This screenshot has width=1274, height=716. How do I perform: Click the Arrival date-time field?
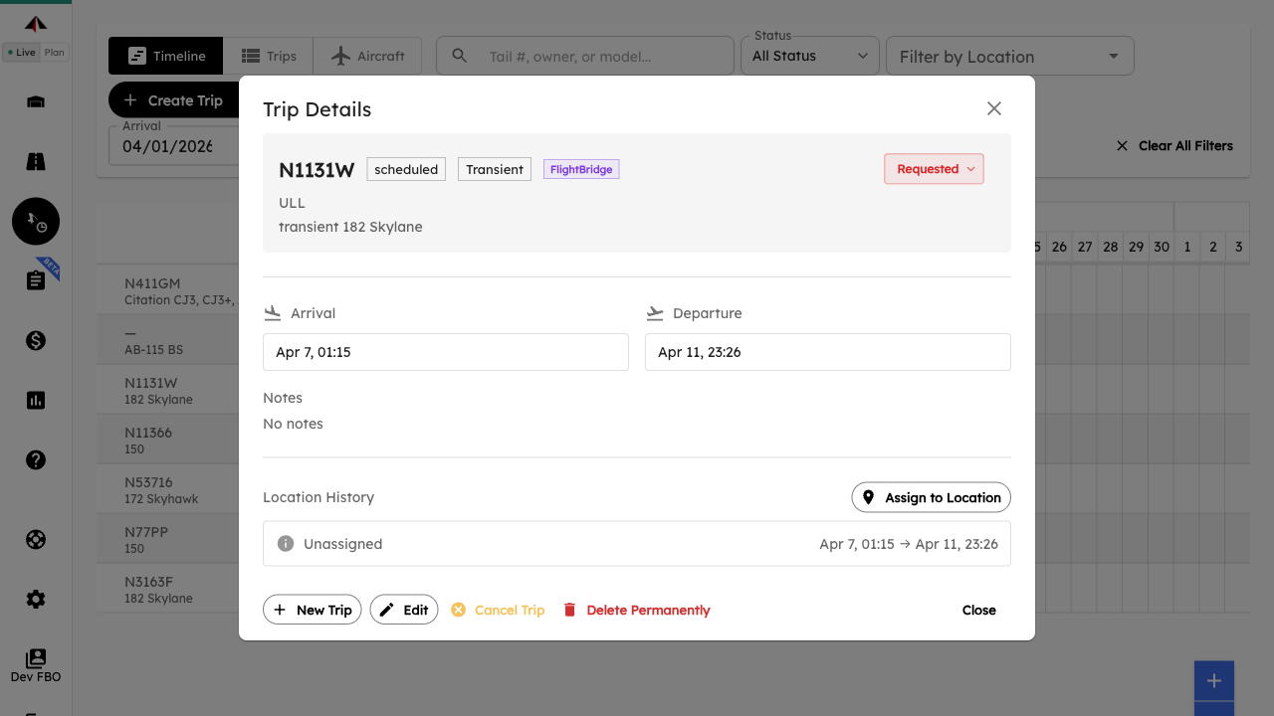pyautogui.click(x=445, y=352)
